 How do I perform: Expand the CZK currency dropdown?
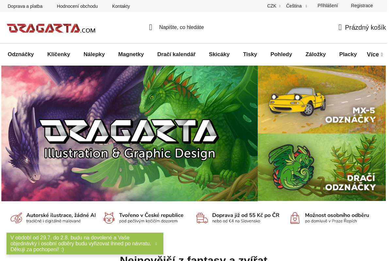(x=274, y=6)
